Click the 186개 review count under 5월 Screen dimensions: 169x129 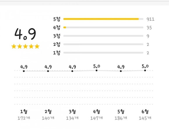[121, 118]
